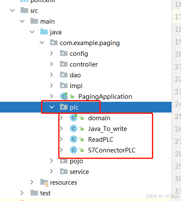Collapse the plc package
Screen dimensions: 181x201
click(52, 107)
